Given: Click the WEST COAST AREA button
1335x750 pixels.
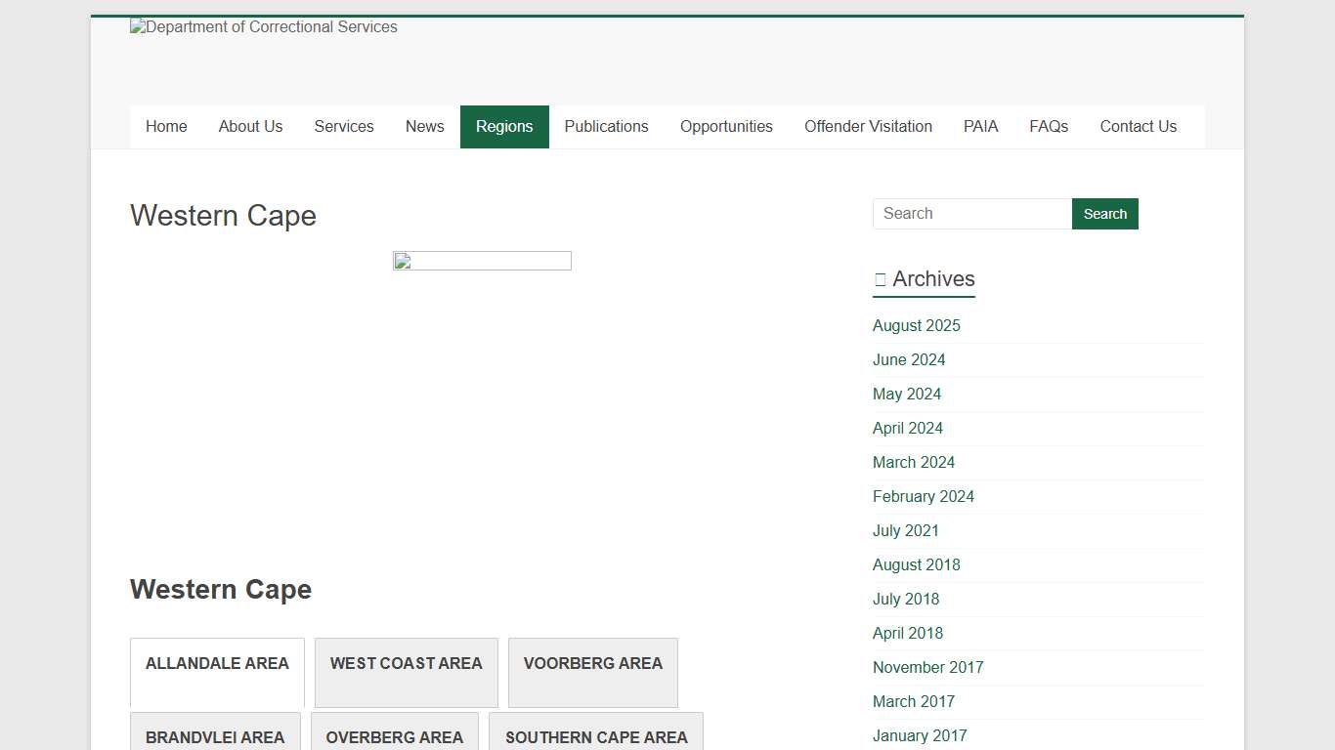Looking at the screenshot, I should (x=406, y=663).
